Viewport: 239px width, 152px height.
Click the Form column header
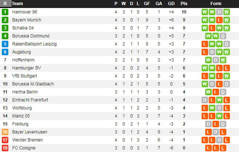point(216,4)
